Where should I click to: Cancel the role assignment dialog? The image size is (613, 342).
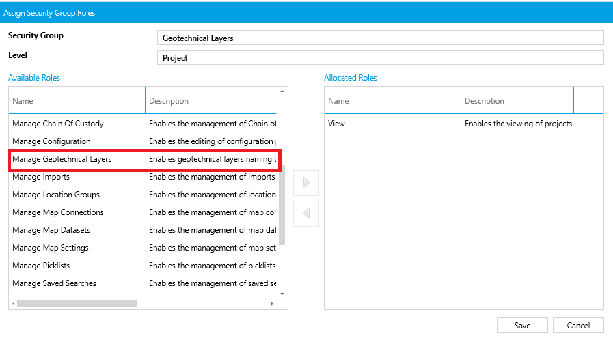[x=577, y=326]
